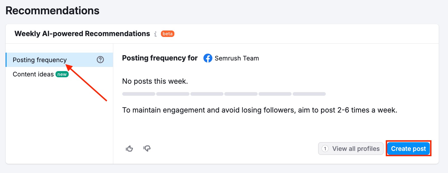448x173 pixels.
Task: Click the No posts this week message text
Action: pos(155,81)
